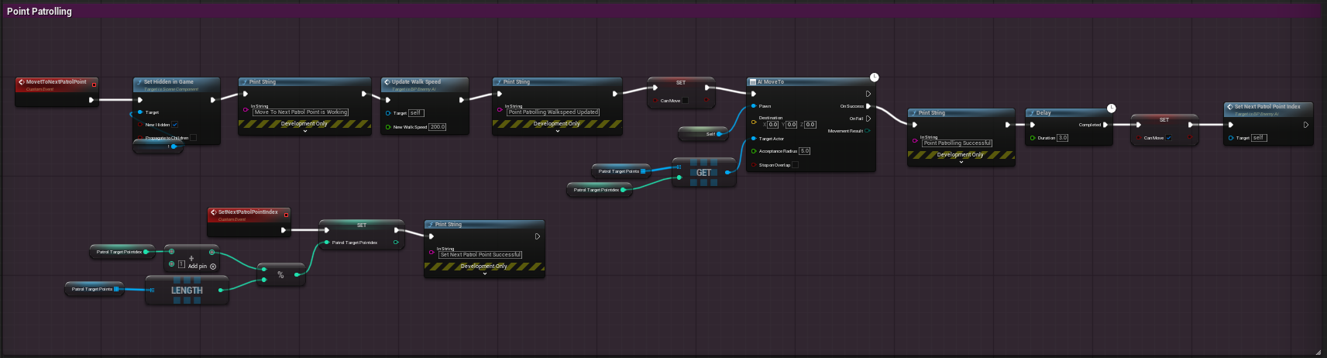Viewport: 1327px width, 358px height.
Task: Click the SetNextPatrolPointIndex event diamond icon
Action: coord(214,212)
